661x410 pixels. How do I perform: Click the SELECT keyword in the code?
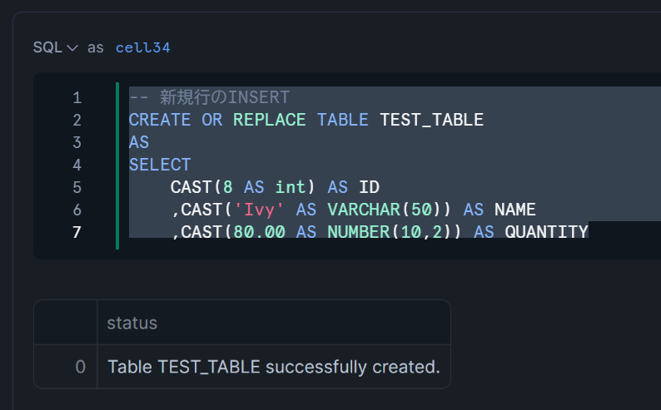tap(160, 165)
